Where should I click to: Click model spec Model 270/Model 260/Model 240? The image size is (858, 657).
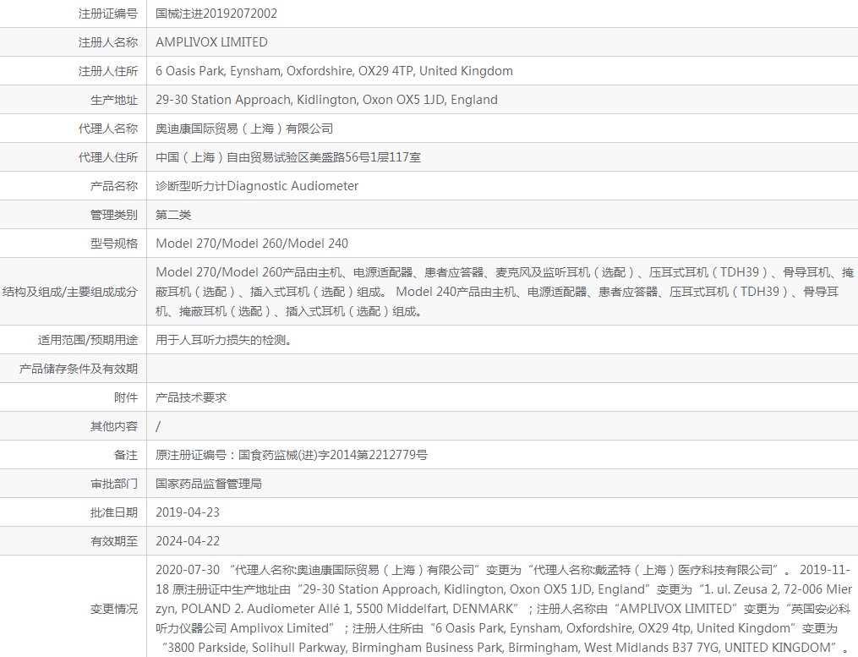point(252,244)
